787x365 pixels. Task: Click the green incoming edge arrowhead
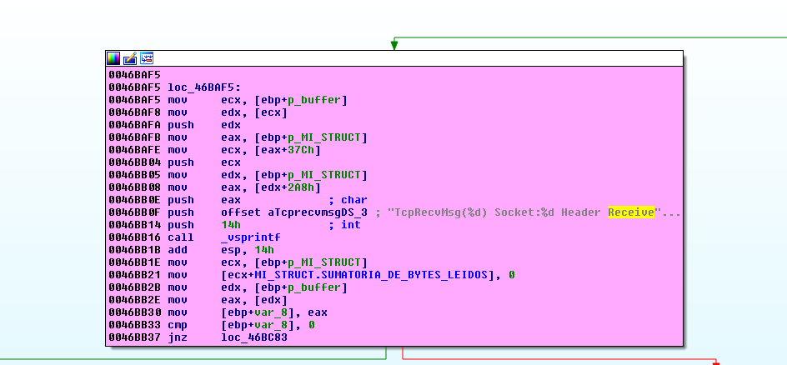coord(394,45)
